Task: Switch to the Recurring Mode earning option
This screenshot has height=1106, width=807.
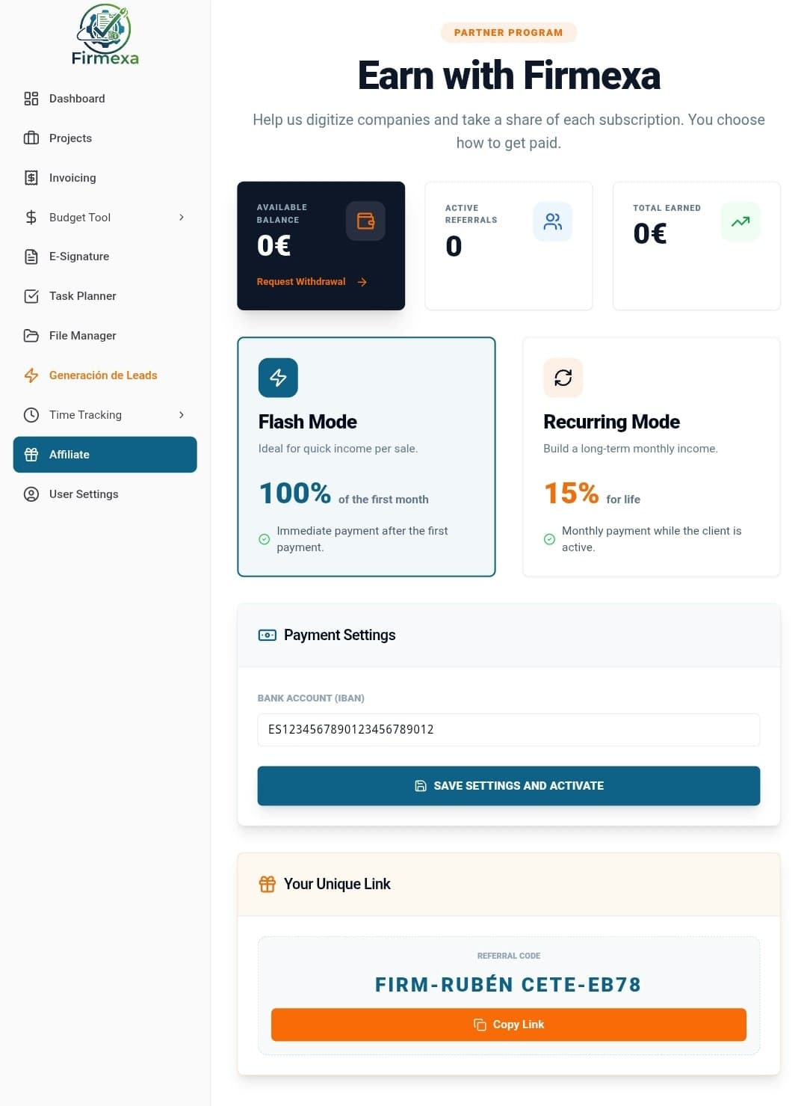Action: pyautogui.click(x=651, y=456)
